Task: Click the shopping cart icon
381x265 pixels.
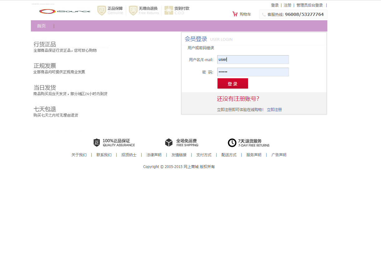Action: pyautogui.click(x=235, y=14)
